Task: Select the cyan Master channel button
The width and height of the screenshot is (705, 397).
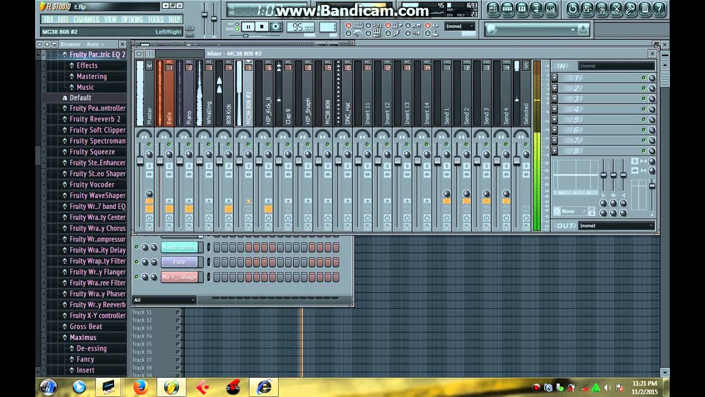Action: pyautogui.click(x=180, y=247)
